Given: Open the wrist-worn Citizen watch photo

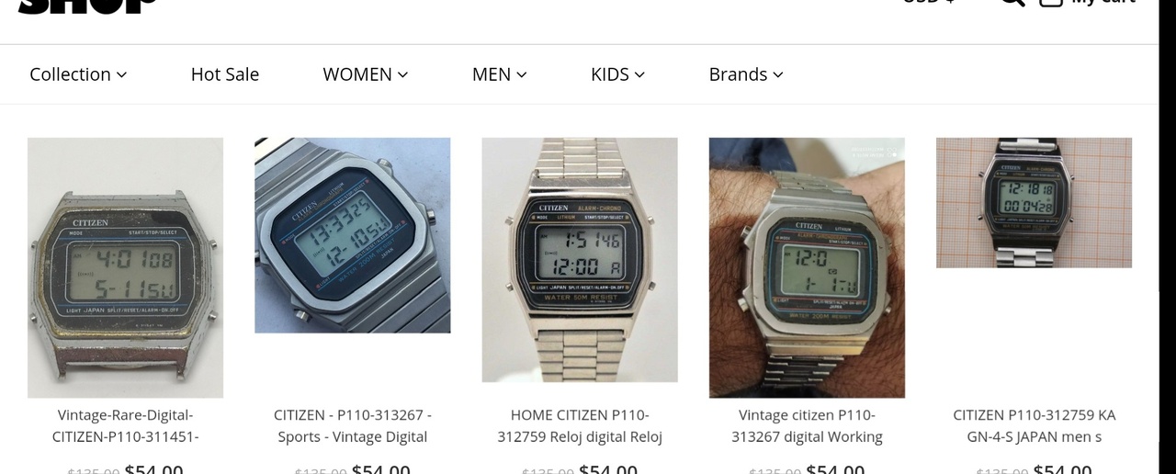Looking at the screenshot, I should [x=807, y=267].
